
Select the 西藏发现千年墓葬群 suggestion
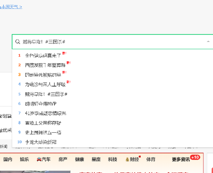tap(45, 65)
